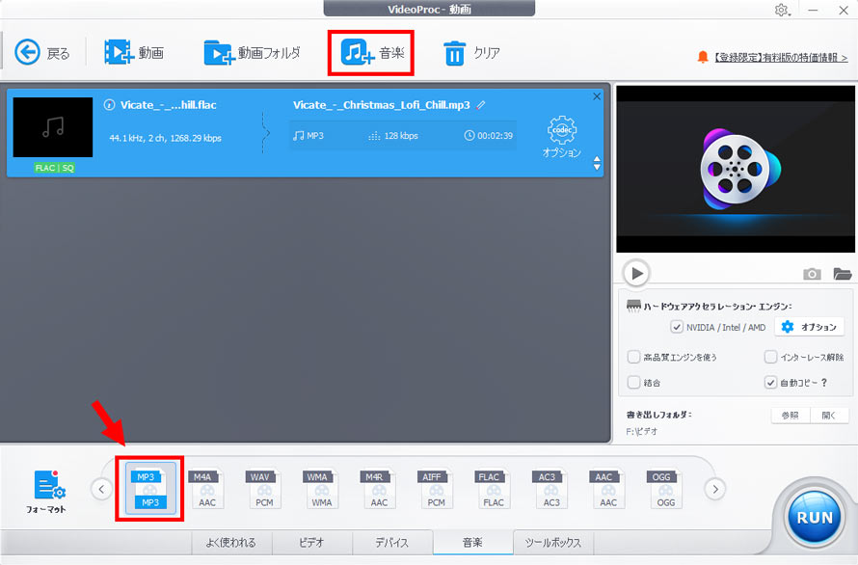Image resolution: width=858 pixels, height=565 pixels.
Task: Enable 結合 merge checkbox
Action: [633, 382]
